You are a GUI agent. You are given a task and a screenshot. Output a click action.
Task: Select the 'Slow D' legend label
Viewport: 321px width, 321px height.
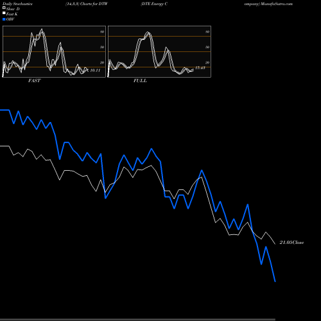point(13,9)
